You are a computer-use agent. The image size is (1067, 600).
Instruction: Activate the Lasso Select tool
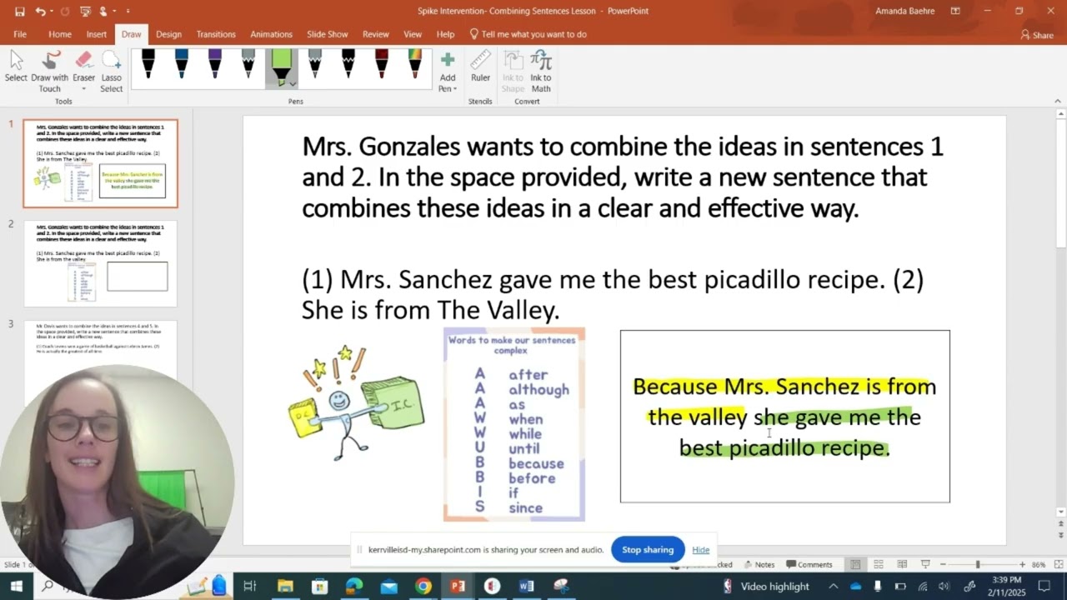112,71
